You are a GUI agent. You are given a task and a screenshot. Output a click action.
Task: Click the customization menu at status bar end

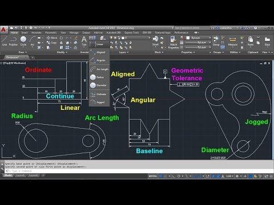pos(271,176)
